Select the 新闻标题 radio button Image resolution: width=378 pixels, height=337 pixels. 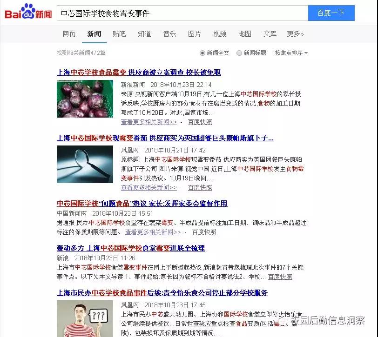click(x=239, y=53)
